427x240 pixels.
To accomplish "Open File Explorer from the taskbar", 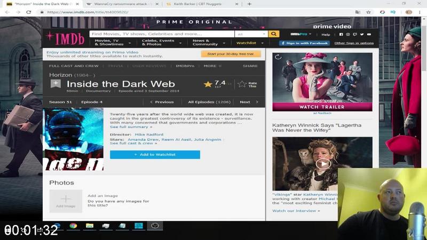I will pyautogui.click(x=90, y=226).
